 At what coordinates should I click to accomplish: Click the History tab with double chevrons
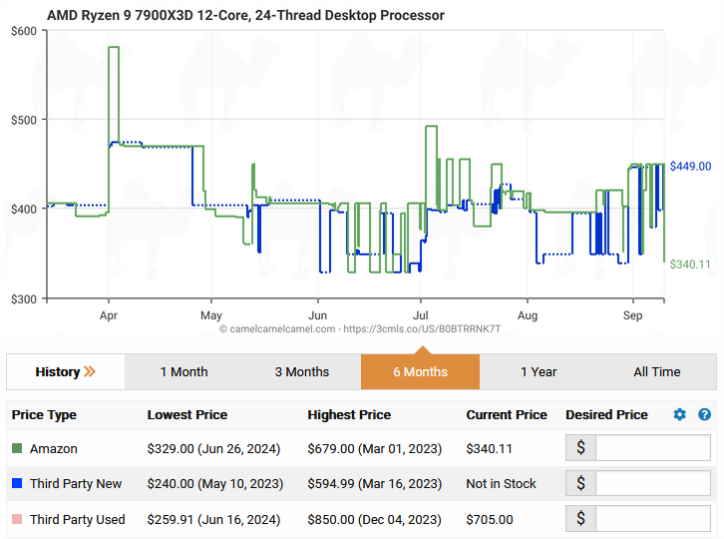click(x=66, y=372)
